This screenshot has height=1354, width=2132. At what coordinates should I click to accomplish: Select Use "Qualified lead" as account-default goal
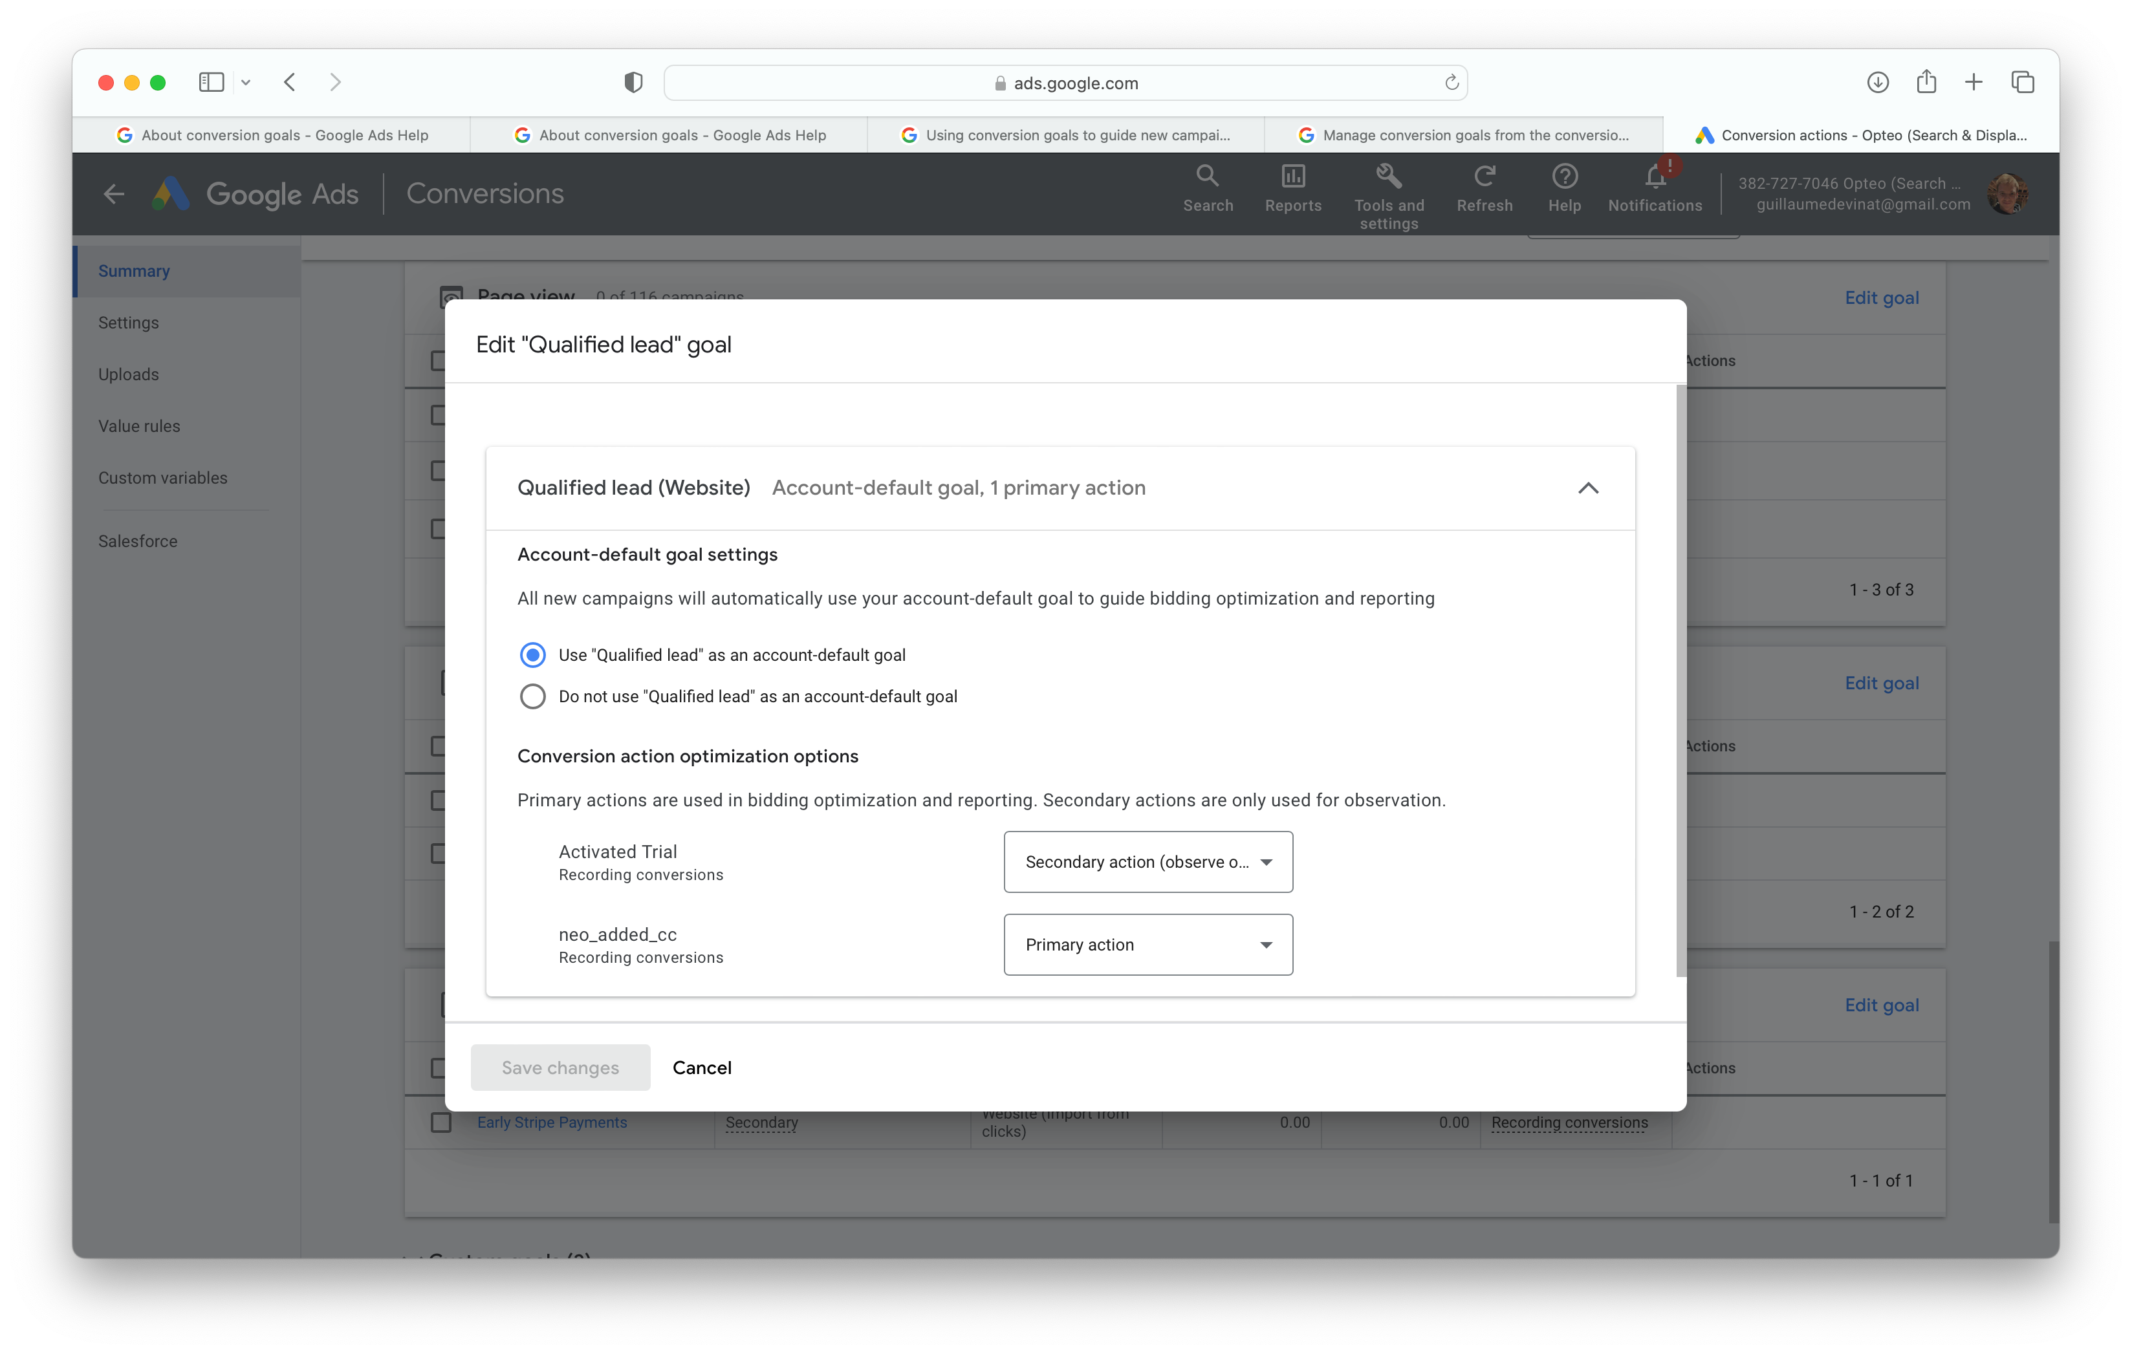532,655
